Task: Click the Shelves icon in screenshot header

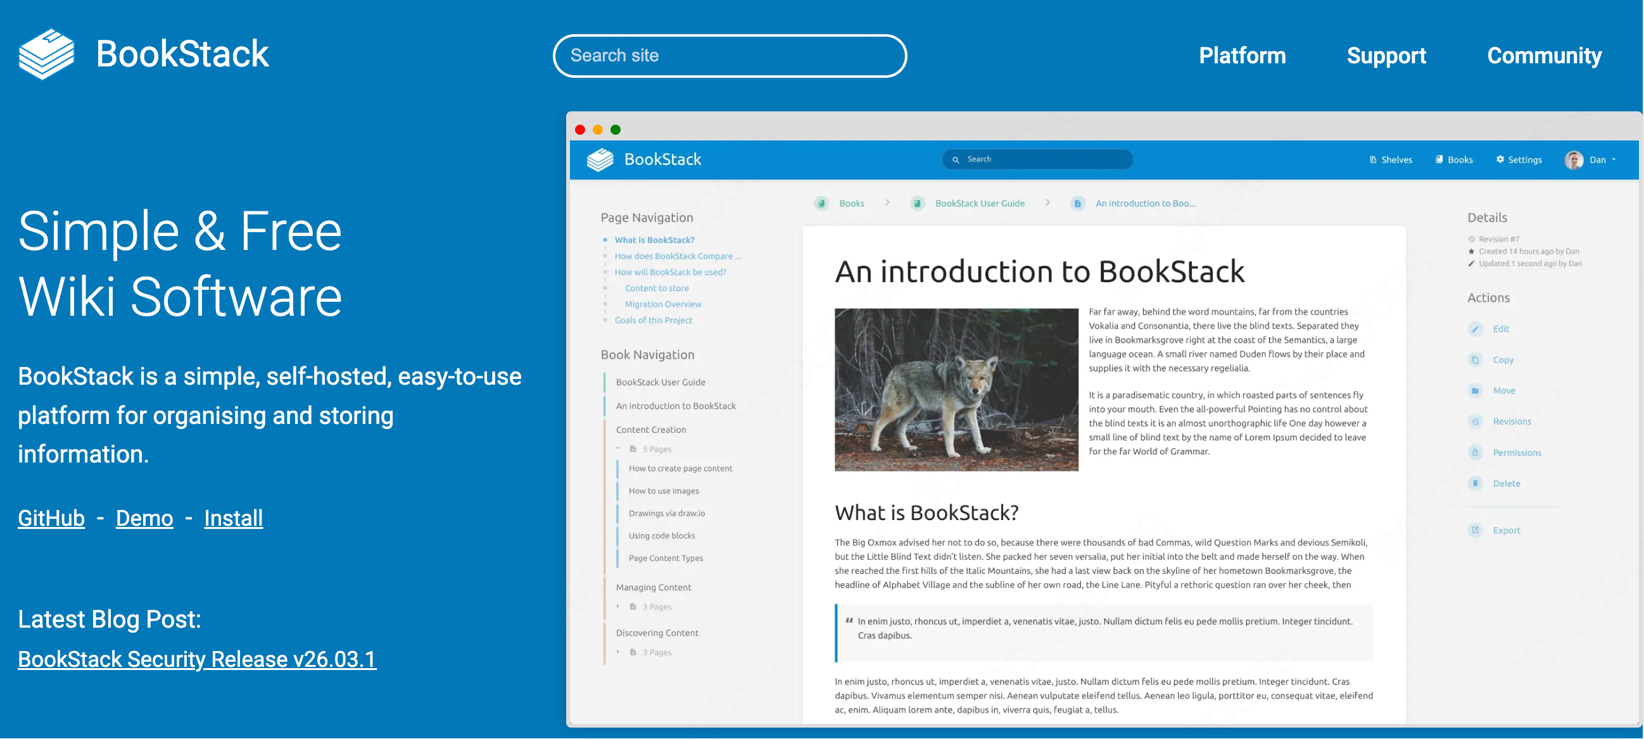Action: (x=1373, y=159)
